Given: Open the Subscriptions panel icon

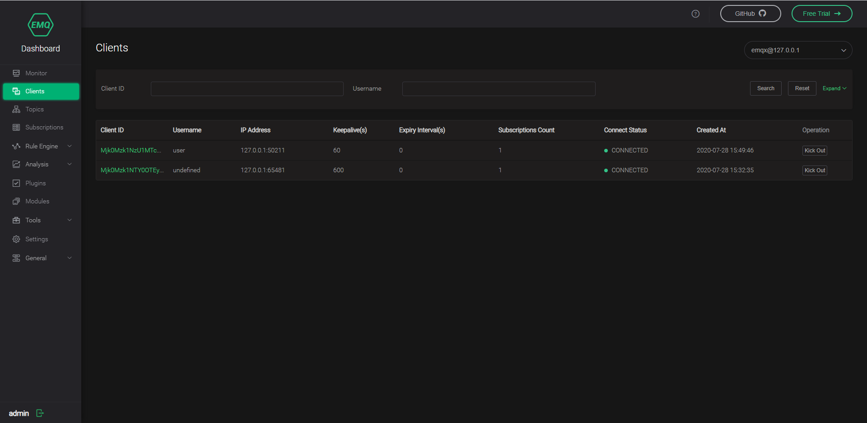Looking at the screenshot, I should 16,127.
